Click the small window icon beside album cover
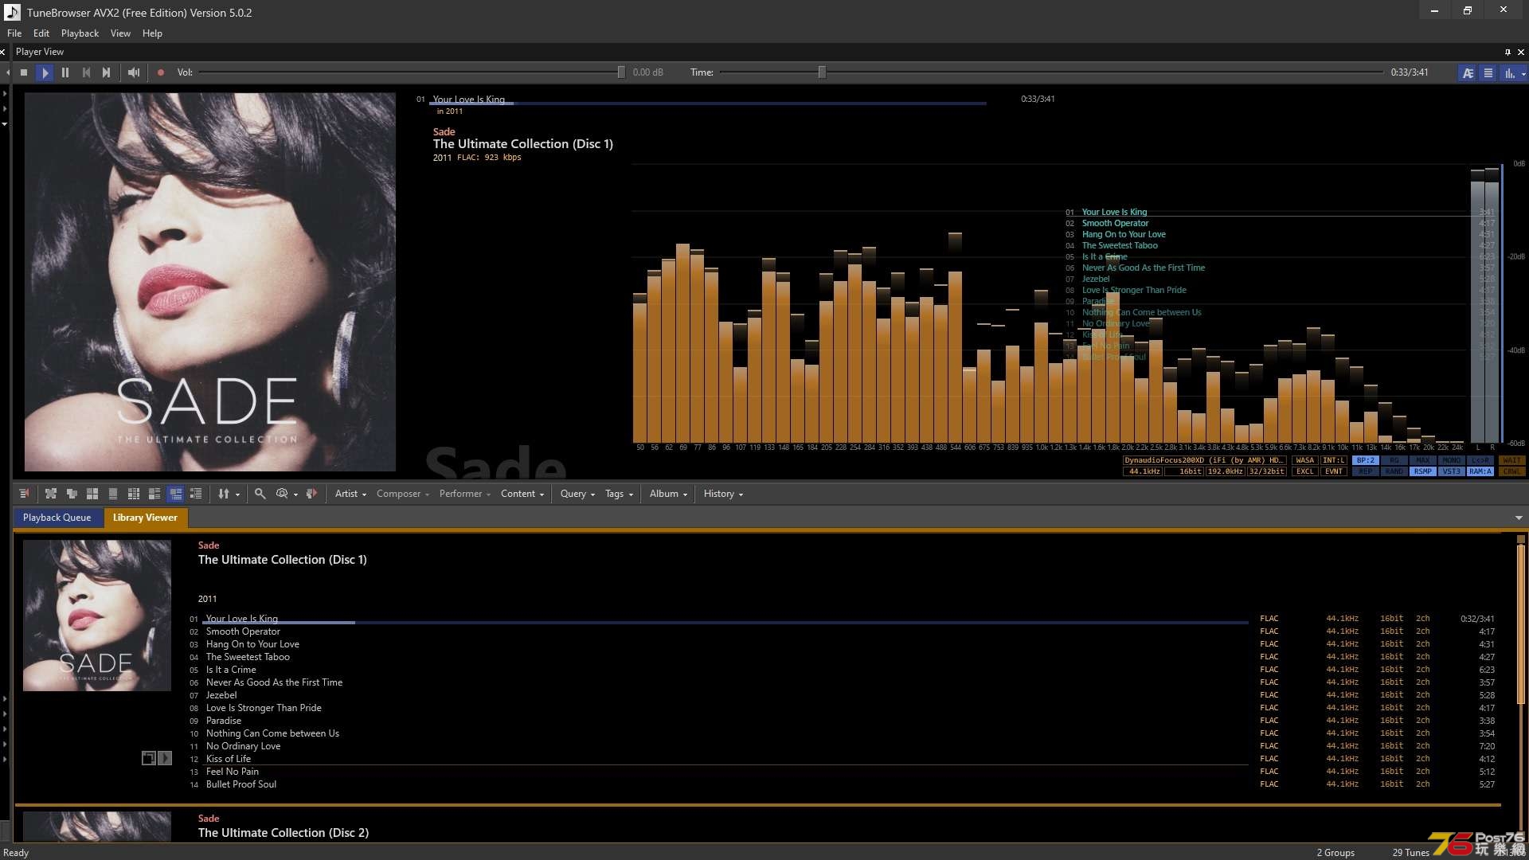 pyautogui.click(x=148, y=758)
